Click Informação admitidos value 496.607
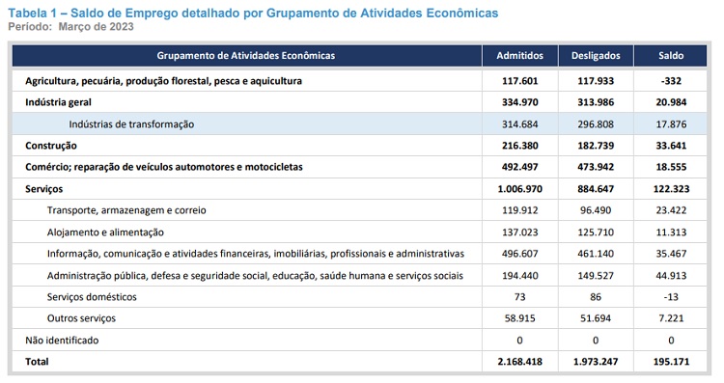 [x=520, y=254]
